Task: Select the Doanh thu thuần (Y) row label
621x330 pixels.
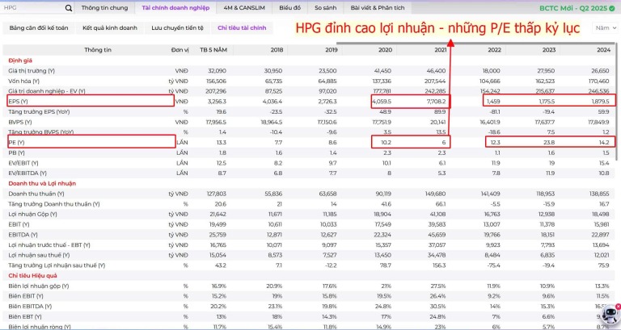Action: (36, 194)
